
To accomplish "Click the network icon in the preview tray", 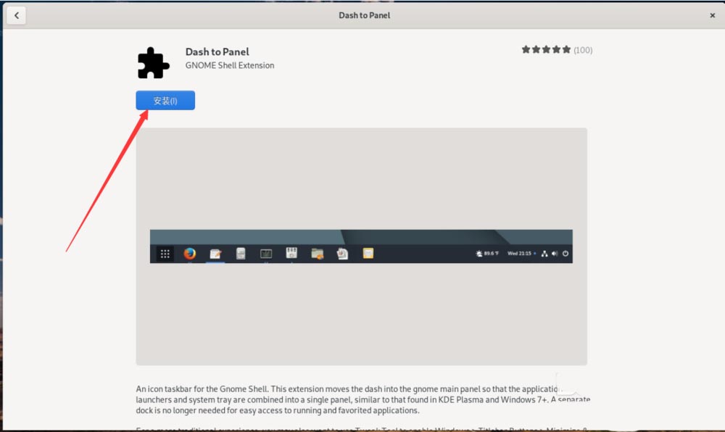I will (x=544, y=254).
